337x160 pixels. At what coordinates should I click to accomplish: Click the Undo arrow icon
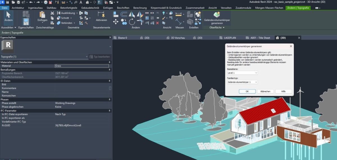(30, 2)
